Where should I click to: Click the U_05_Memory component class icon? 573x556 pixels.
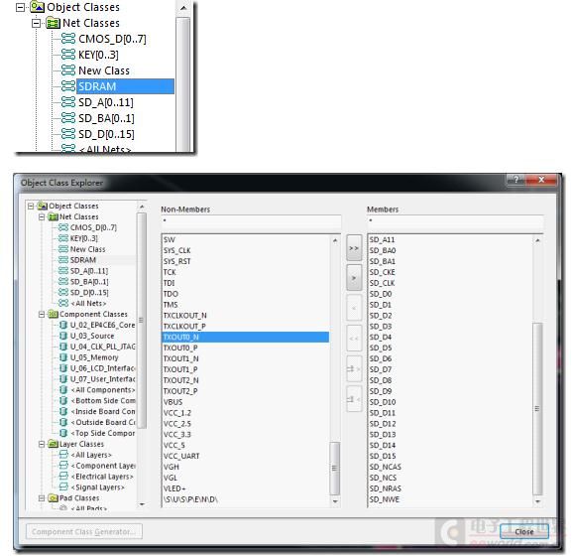63,357
